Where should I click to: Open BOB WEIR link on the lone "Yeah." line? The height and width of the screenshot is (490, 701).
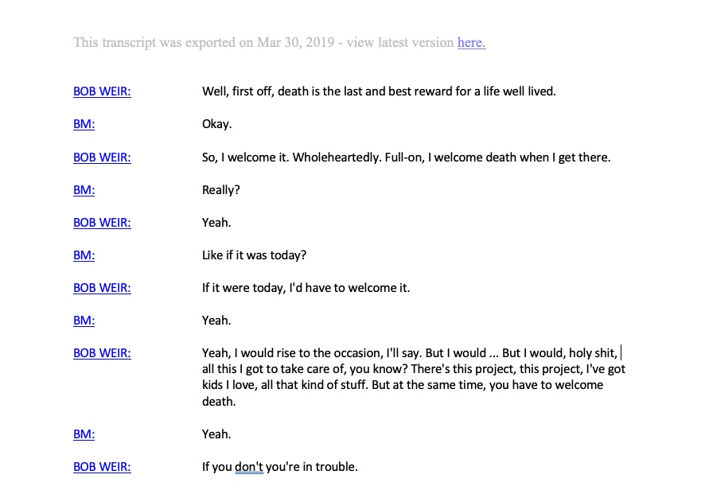coord(102,223)
